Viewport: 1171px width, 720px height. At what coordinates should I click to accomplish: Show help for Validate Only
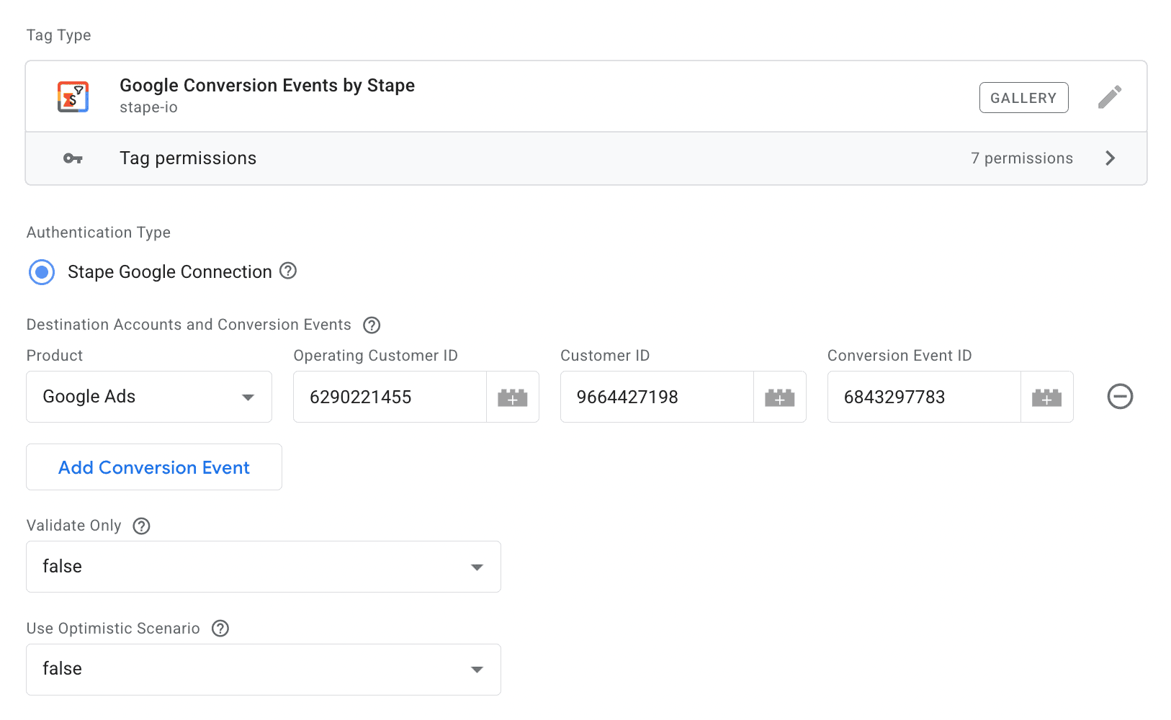click(x=142, y=526)
